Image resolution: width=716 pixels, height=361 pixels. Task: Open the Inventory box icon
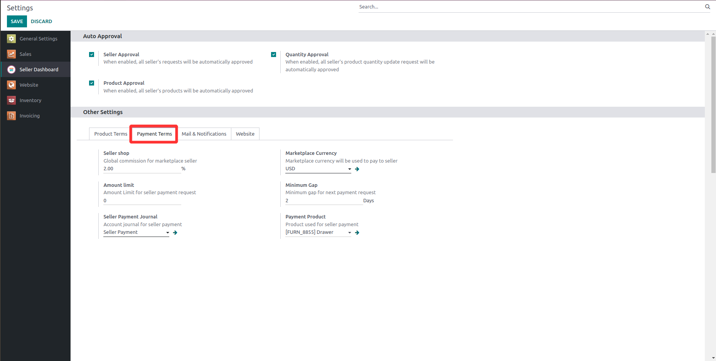tap(12, 100)
